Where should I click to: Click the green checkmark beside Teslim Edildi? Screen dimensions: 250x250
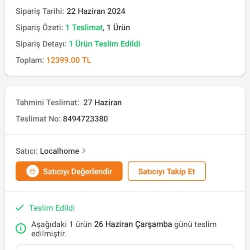pos(20,208)
